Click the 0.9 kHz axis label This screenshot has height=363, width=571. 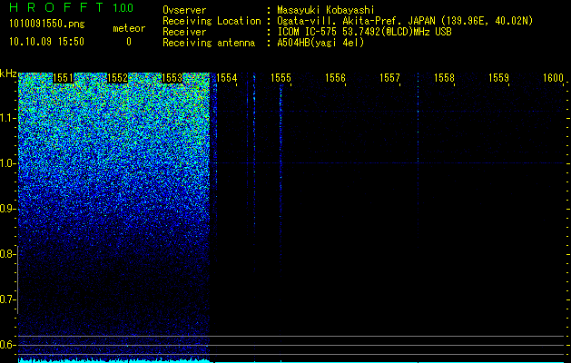7,209
